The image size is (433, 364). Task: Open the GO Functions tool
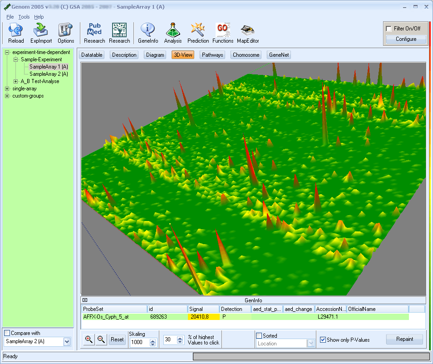coord(223,30)
